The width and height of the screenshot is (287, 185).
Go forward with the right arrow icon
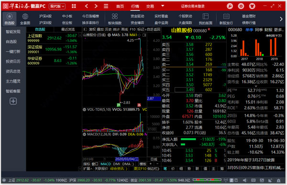96,6
